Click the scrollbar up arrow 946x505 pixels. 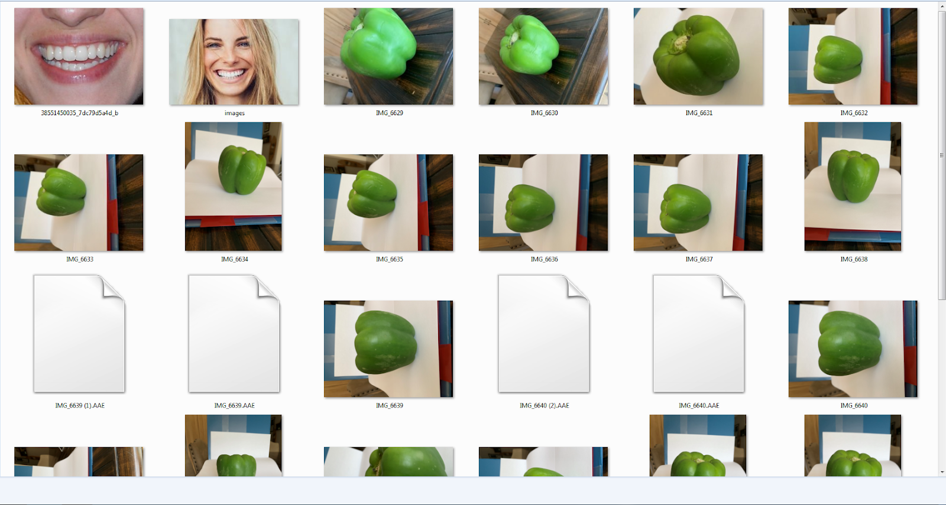click(x=942, y=6)
